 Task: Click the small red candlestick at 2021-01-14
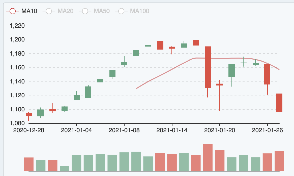172,48
